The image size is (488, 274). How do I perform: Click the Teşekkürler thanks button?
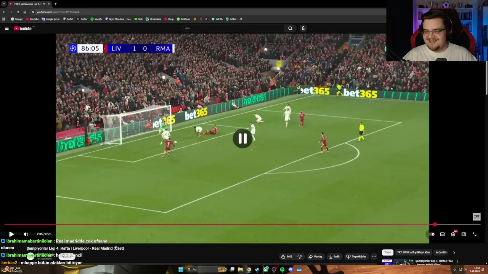pyautogui.click(x=356, y=256)
